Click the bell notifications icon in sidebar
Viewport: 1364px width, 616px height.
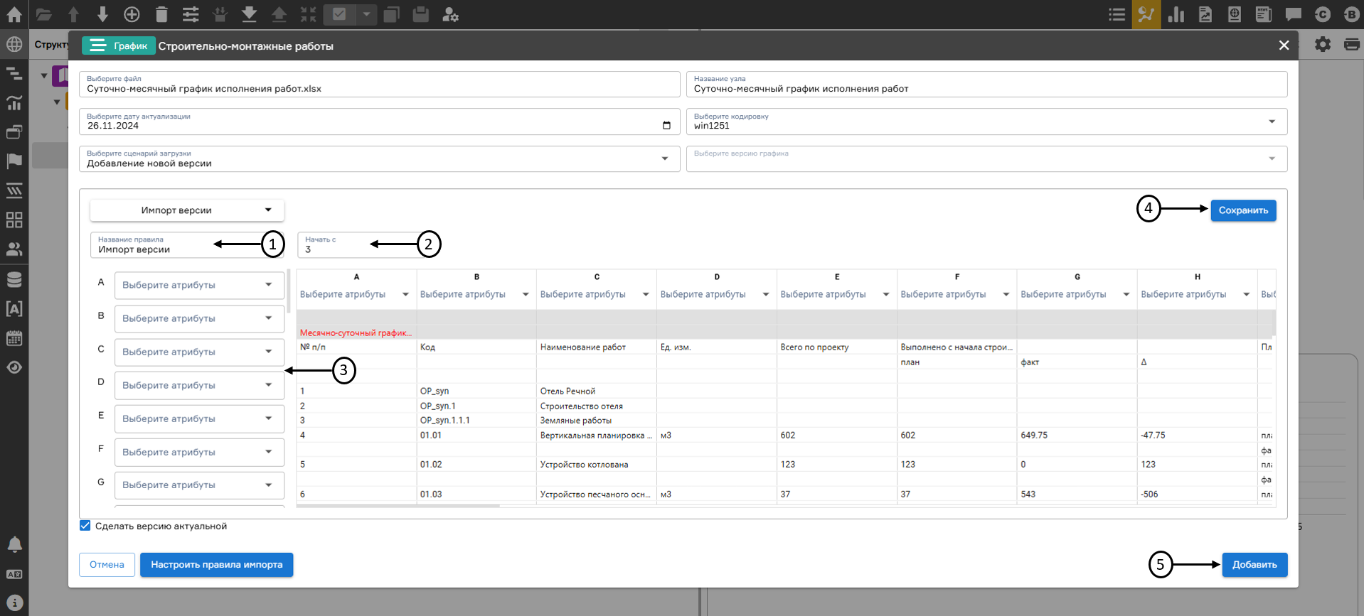14,544
